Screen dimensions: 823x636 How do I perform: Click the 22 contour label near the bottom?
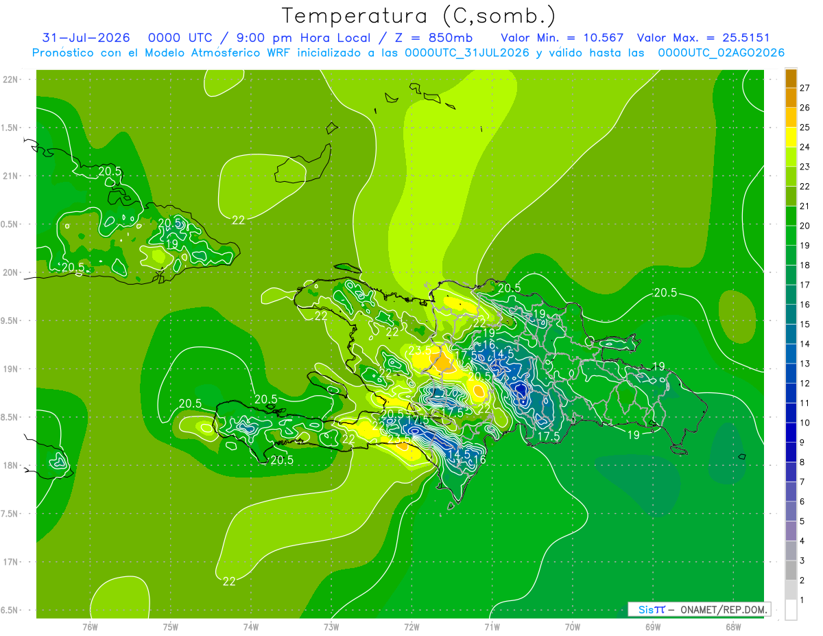[x=229, y=581]
